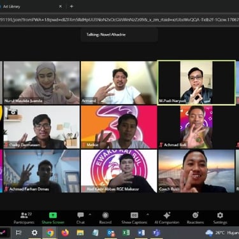The height and width of the screenshot is (239, 239).
Task: Open the weather widget showing 26°C
Action: (222, 233)
